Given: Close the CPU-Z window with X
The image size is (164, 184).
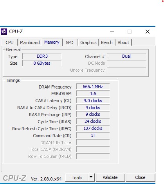Looking at the screenshot, I should point(148,32).
